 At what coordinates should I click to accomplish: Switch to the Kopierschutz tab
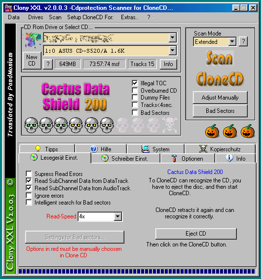[x=220, y=149]
